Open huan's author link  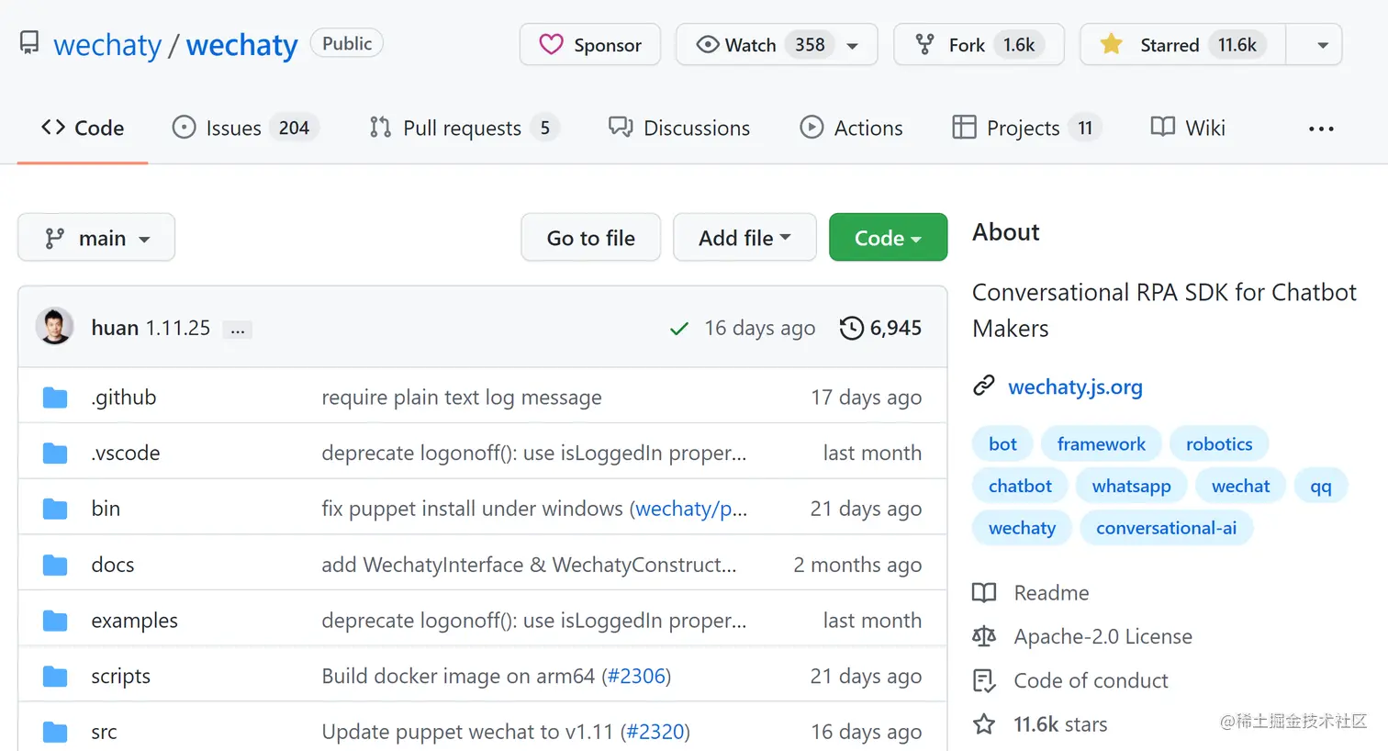point(115,328)
